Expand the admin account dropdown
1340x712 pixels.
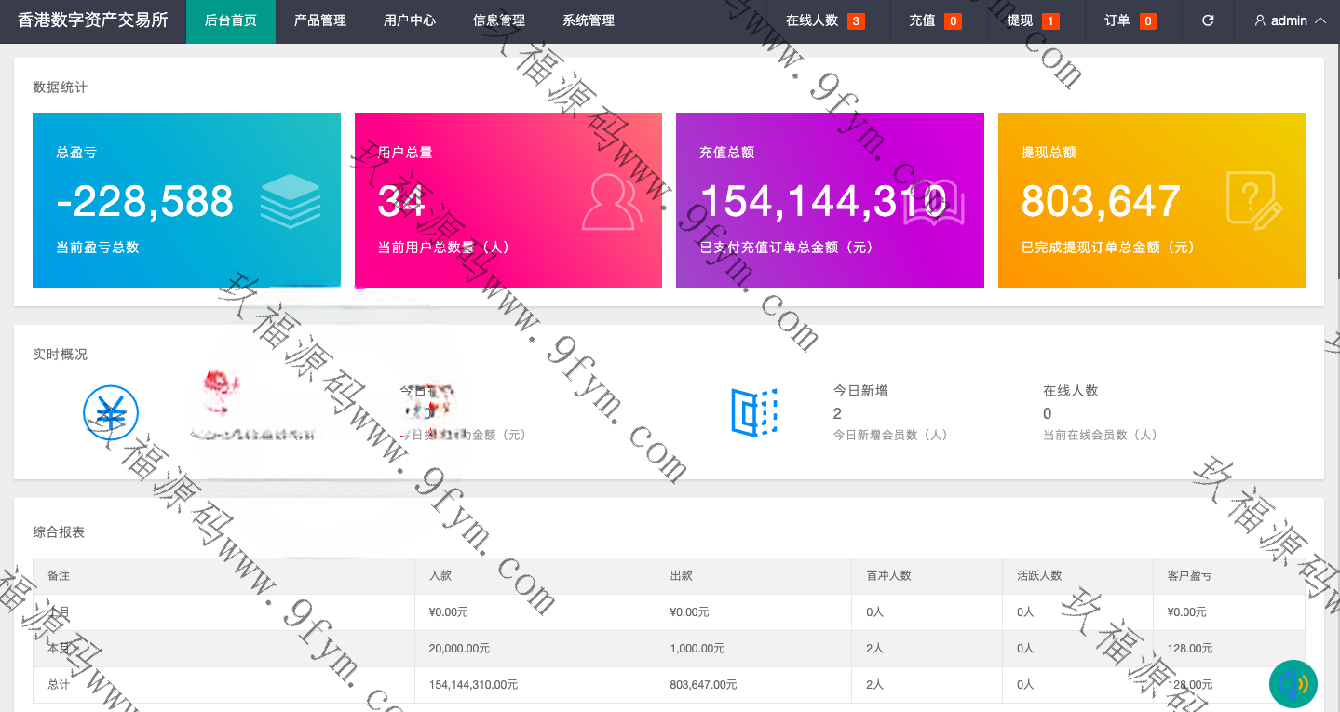(x=1286, y=20)
